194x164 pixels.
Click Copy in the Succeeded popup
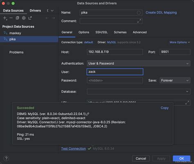[165, 108]
